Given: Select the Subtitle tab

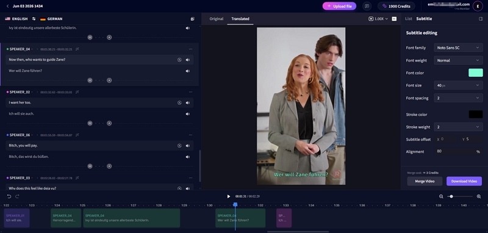Looking at the screenshot, I should tap(424, 19).
